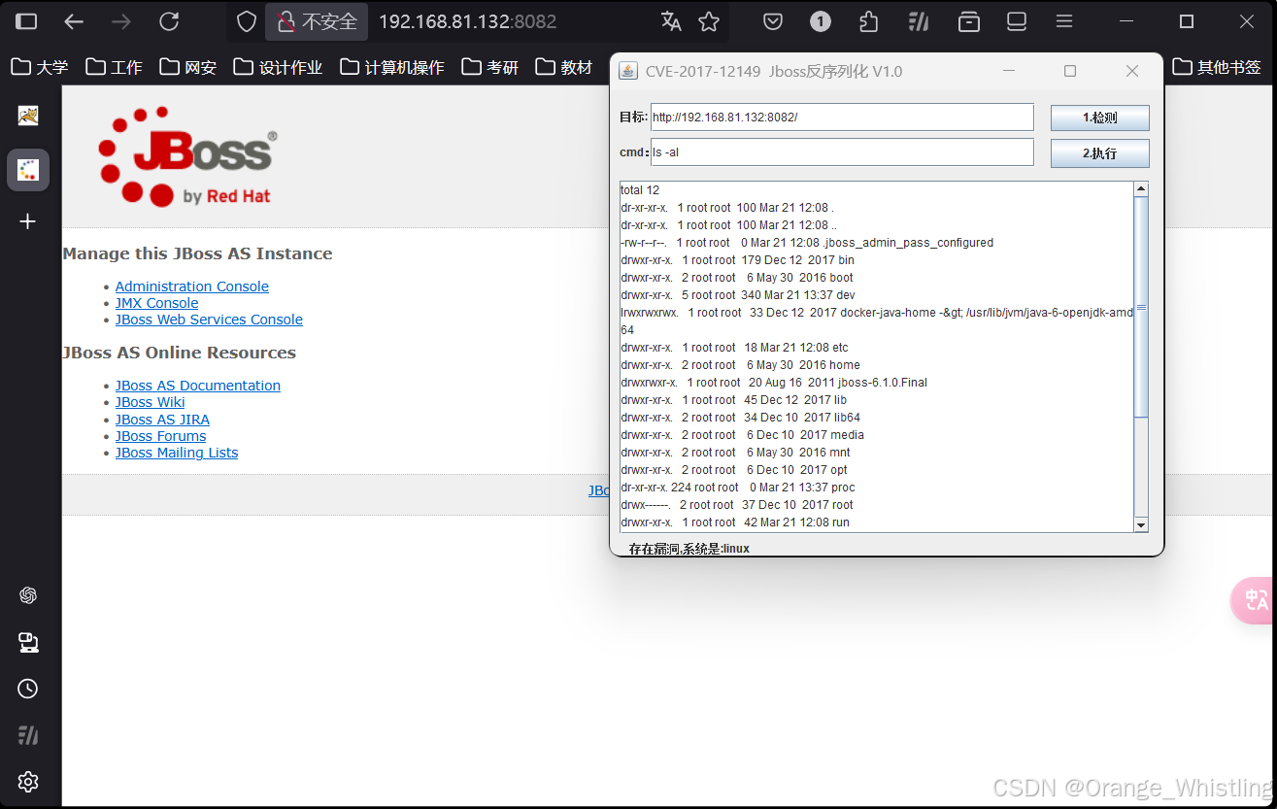Click the notification badge icon showing 1
1277x809 pixels.
(821, 21)
